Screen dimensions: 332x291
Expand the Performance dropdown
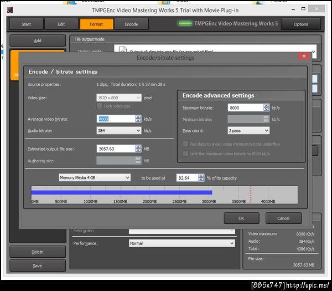pyautogui.click(x=182, y=243)
